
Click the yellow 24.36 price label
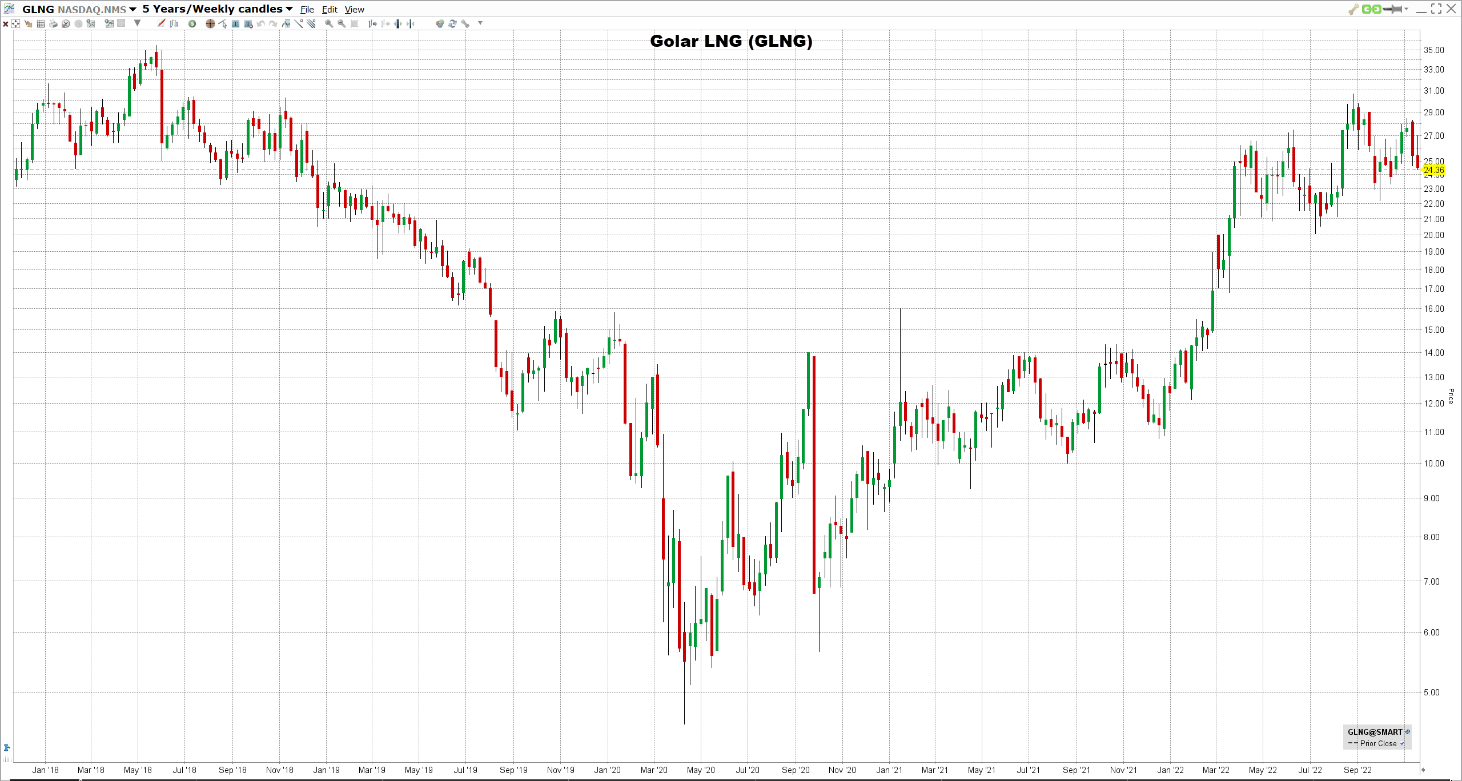1433,170
